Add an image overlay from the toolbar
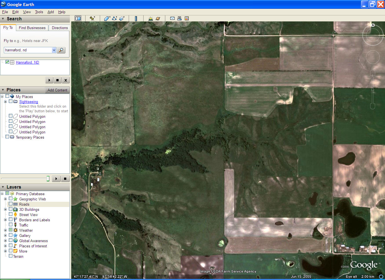This screenshot has width=385, height=280. tap(122, 18)
